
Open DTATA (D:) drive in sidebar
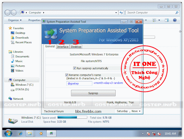(22, 89)
